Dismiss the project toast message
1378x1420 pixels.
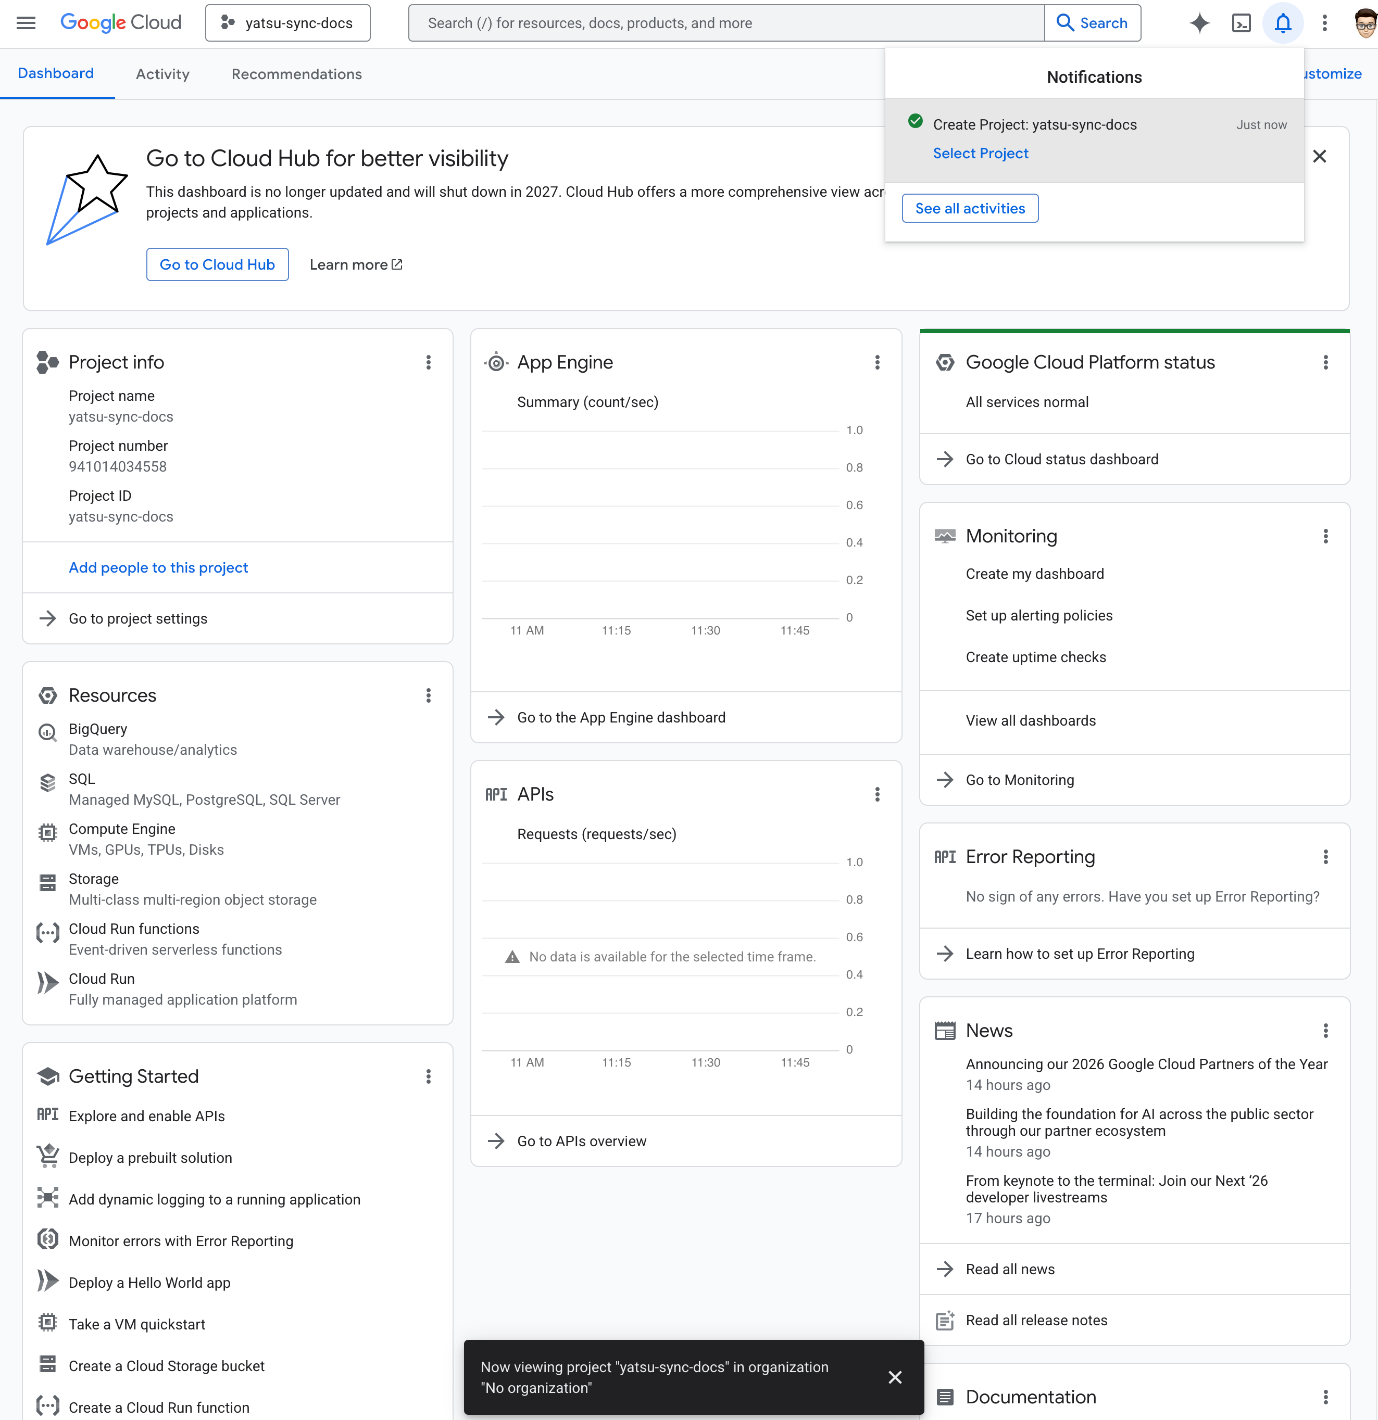(x=895, y=1376)
